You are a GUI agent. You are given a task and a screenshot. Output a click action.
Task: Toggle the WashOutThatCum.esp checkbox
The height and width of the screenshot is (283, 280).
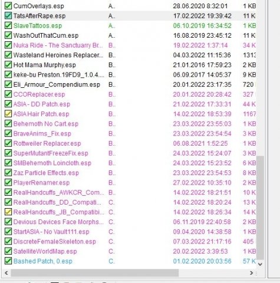point(8,35)
